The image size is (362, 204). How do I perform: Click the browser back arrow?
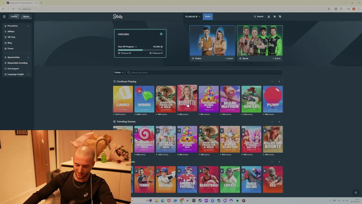(3, 9)
